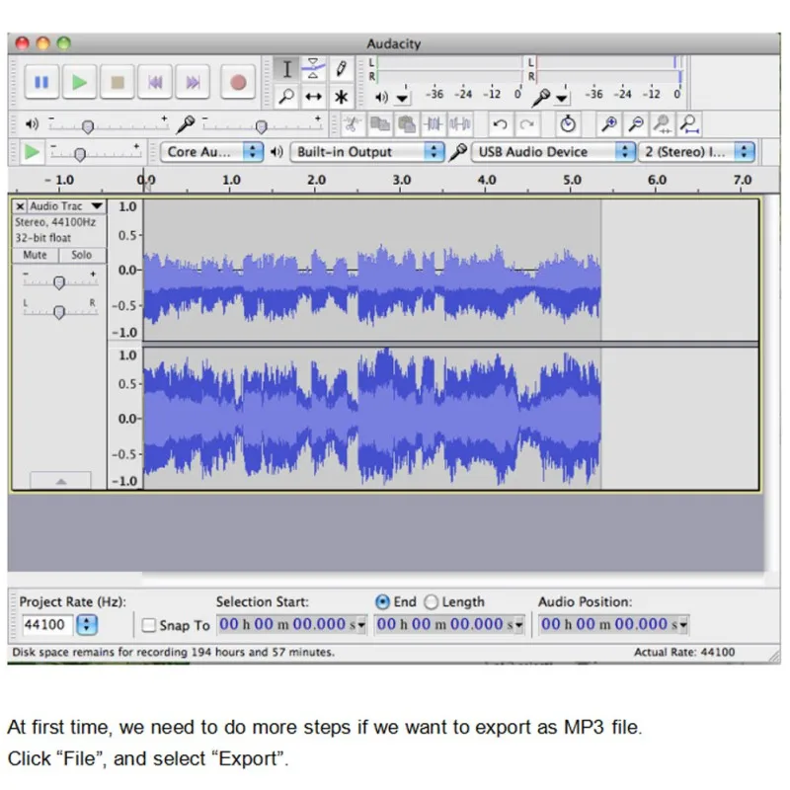790x790 pixels.
Task: Click the Trim audio icon
Action: [433, 123]
